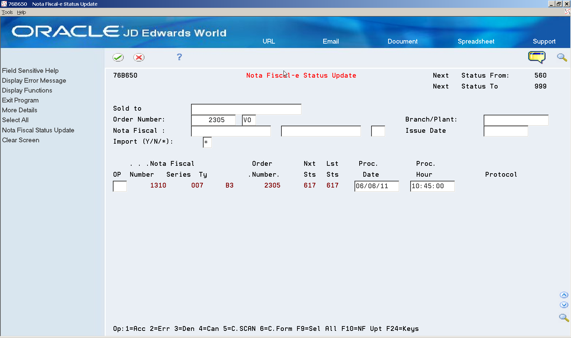
Task: Minimize the 76B650 window
Action: (x=551, y=4)
